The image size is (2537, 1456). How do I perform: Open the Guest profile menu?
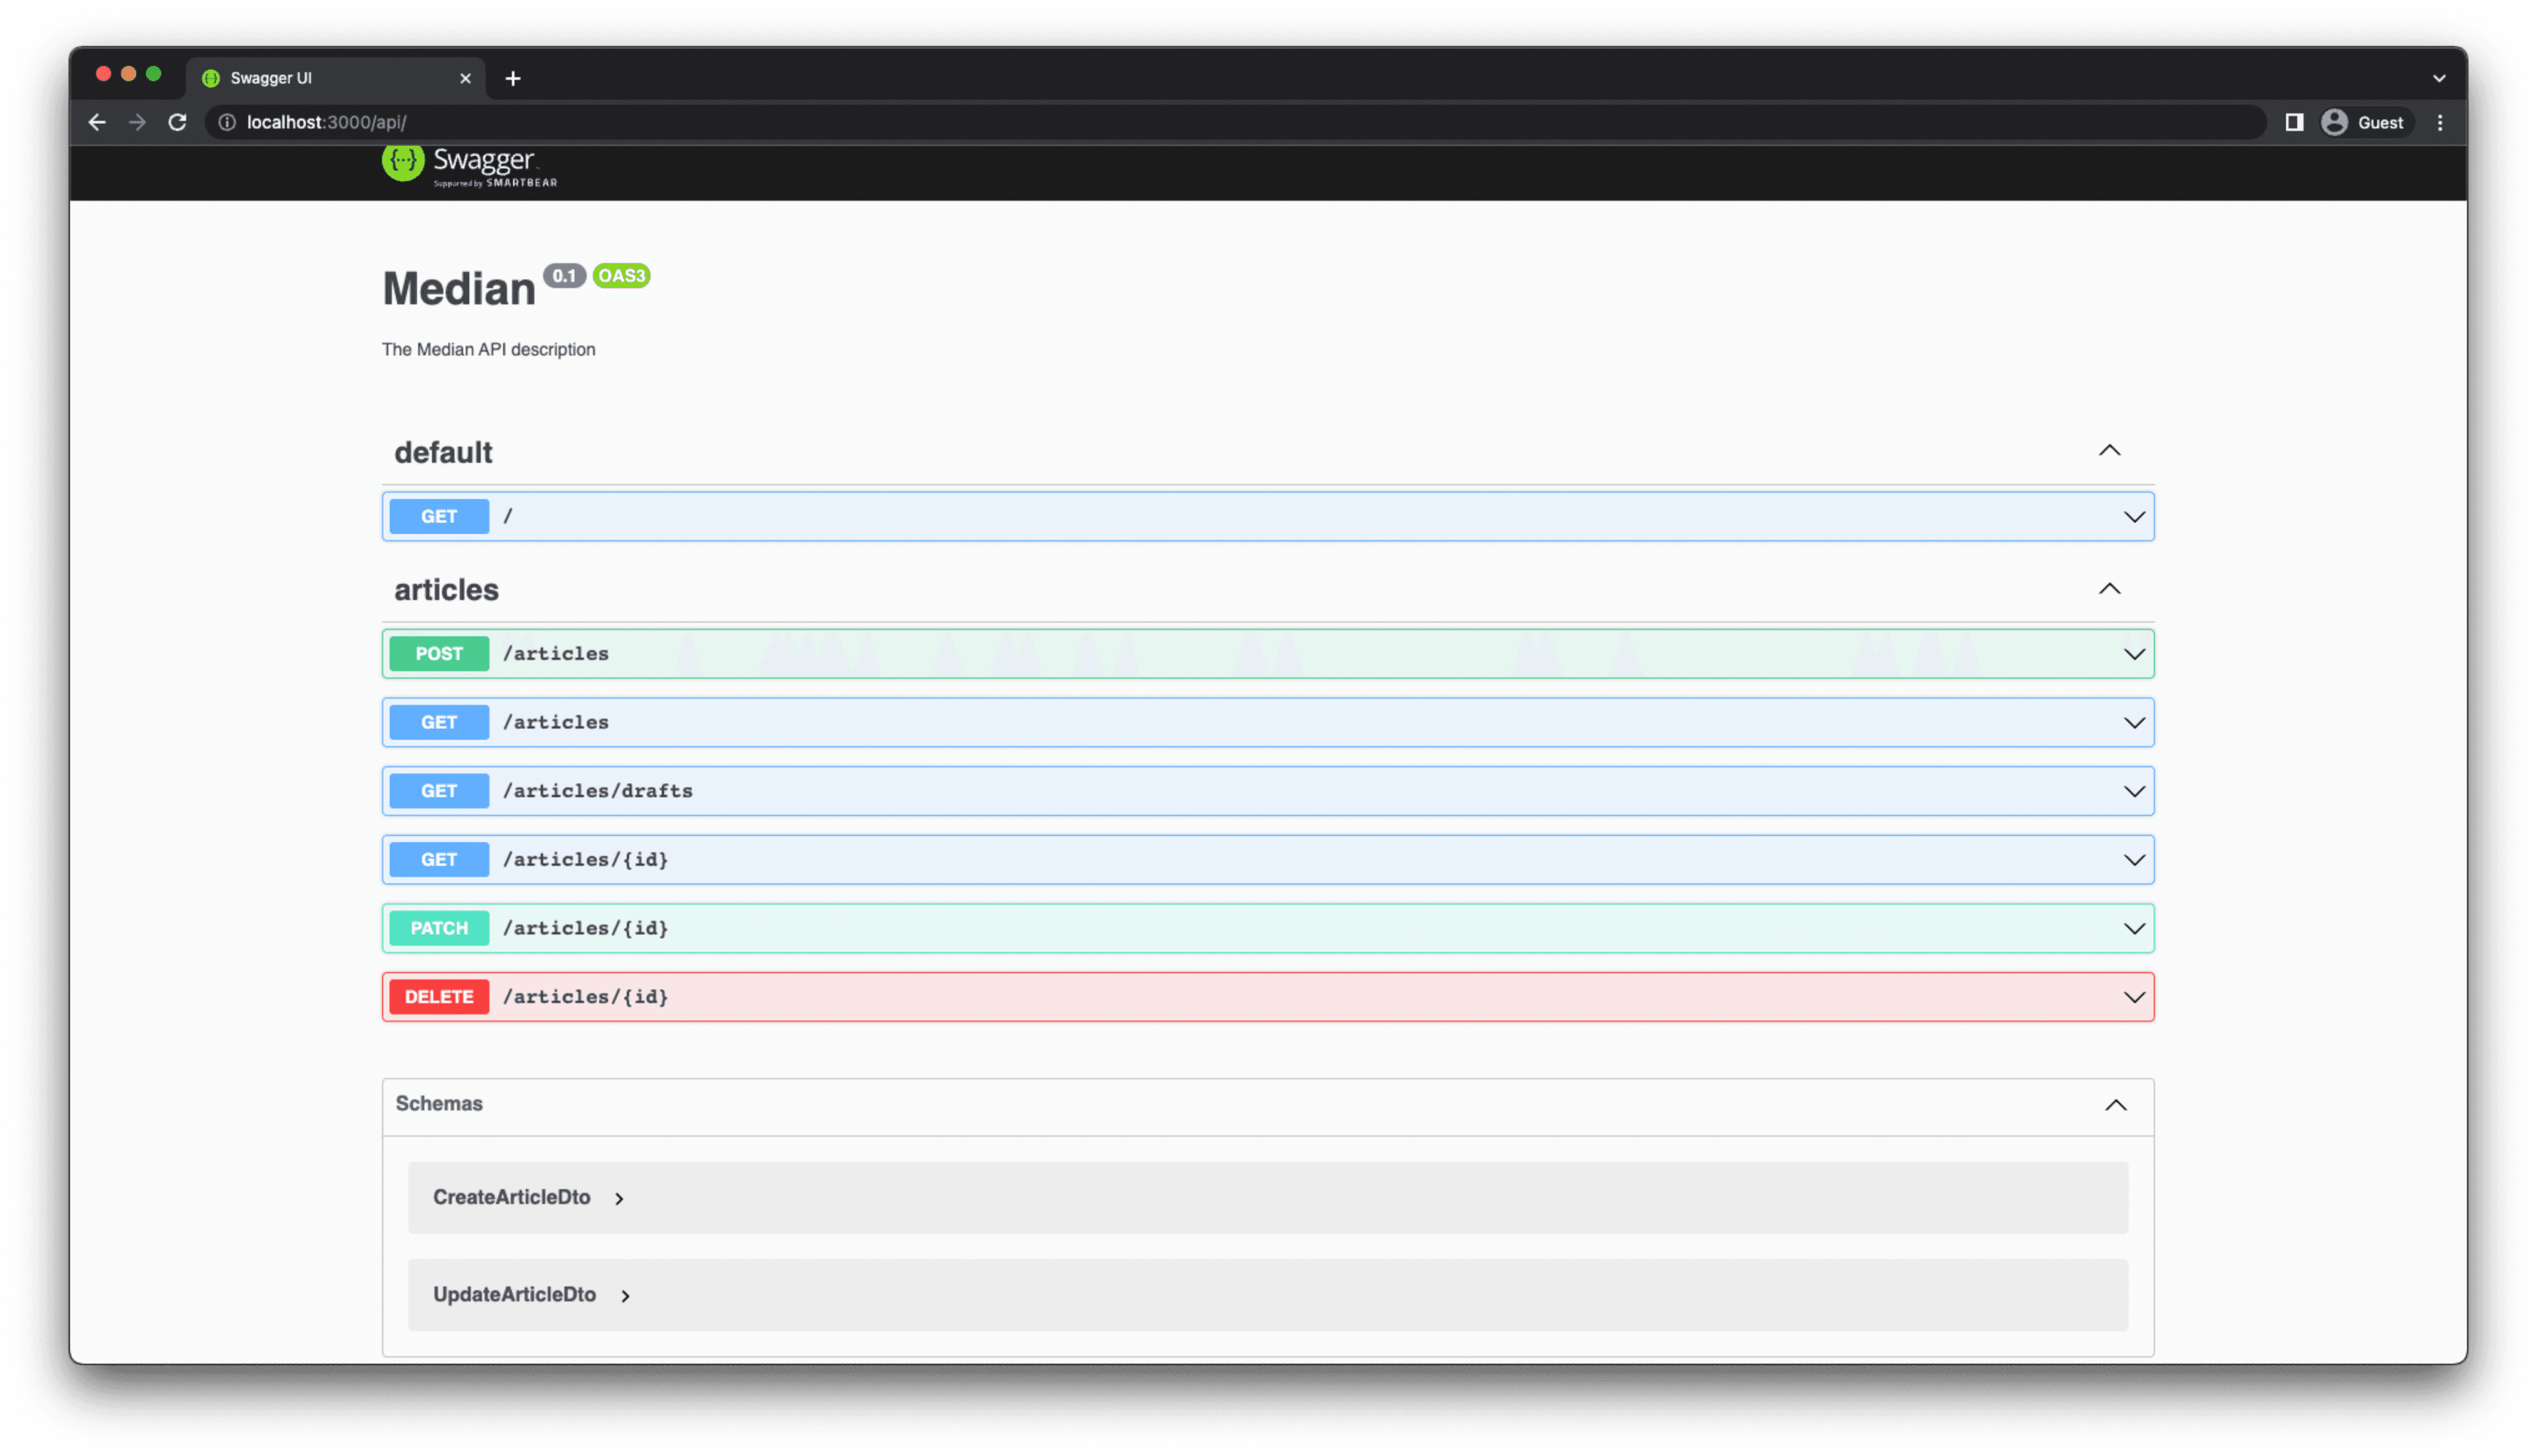2364,122
